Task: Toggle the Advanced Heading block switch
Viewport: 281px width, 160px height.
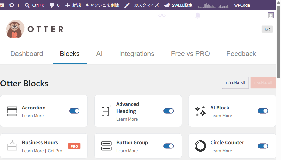Action: (x=169, y=111)
